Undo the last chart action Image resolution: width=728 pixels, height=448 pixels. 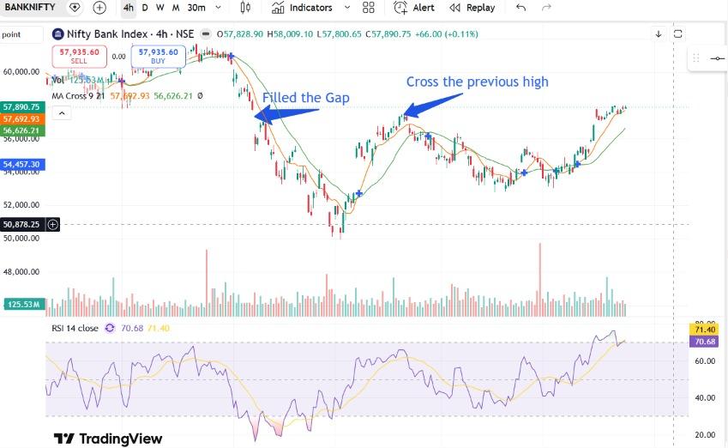tap(521, 8)
